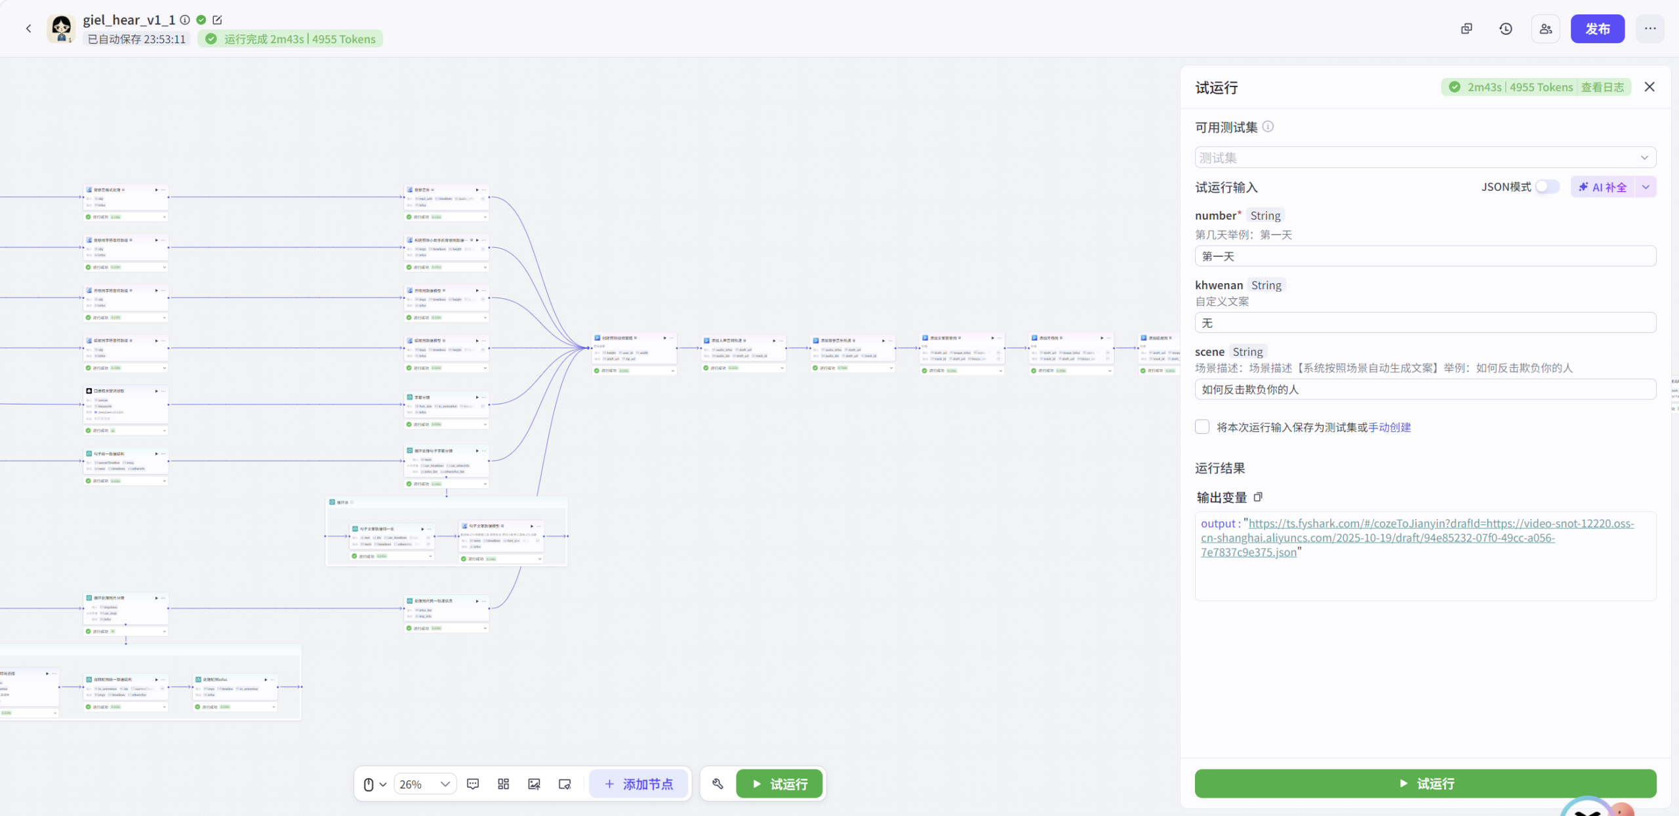Open 查看日志 in run status
This screenshot has height=816, width=1679.
(x=1602, y=87)
